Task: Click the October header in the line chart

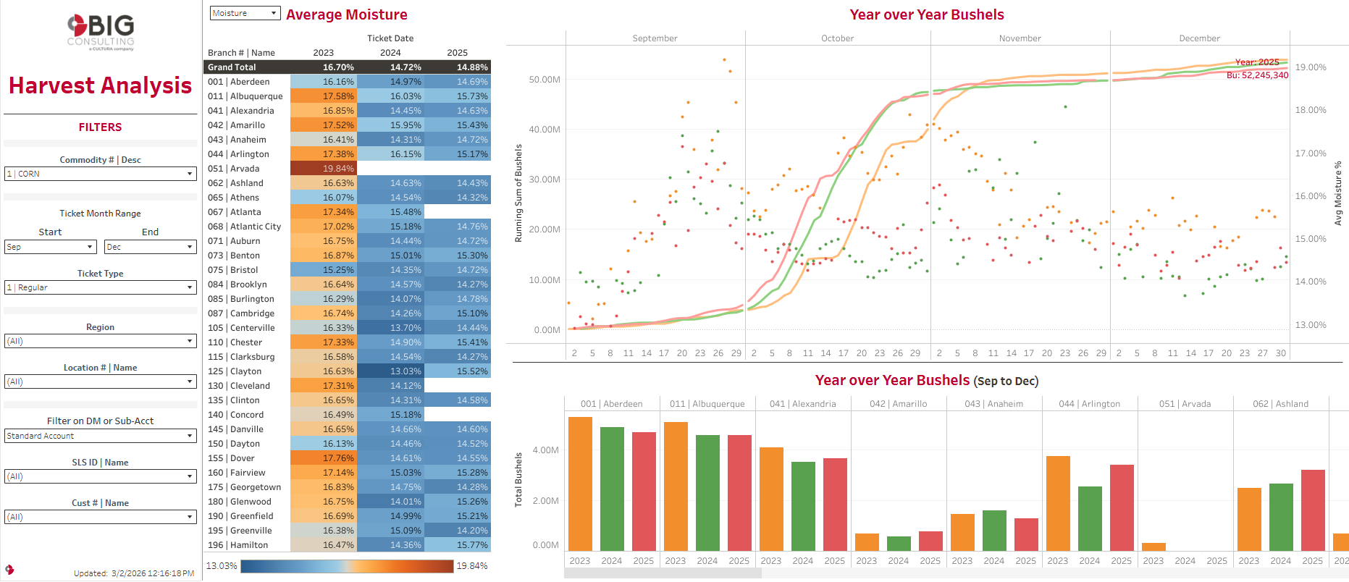Action: (837, 38)
